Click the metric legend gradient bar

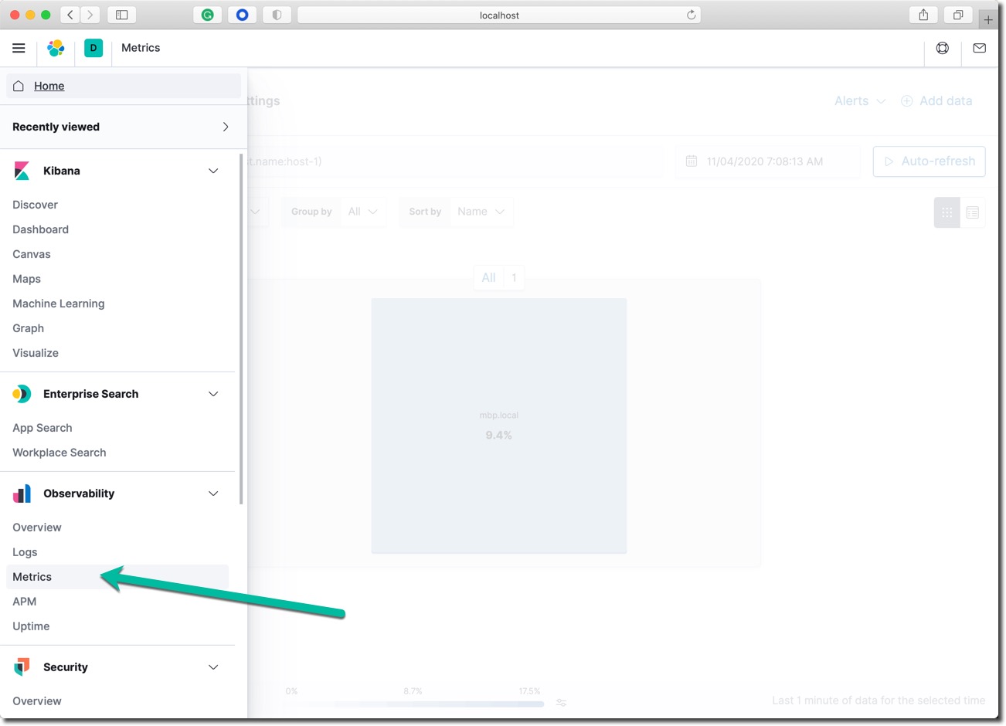click(413, 704)
